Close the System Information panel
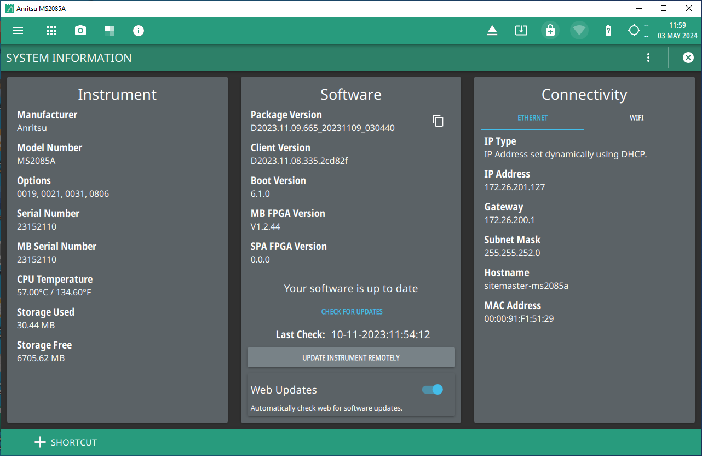 click(x=688, y=58)
